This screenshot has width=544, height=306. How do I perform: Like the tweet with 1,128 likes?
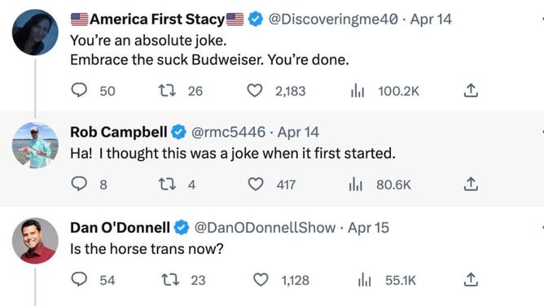[261, 280]
